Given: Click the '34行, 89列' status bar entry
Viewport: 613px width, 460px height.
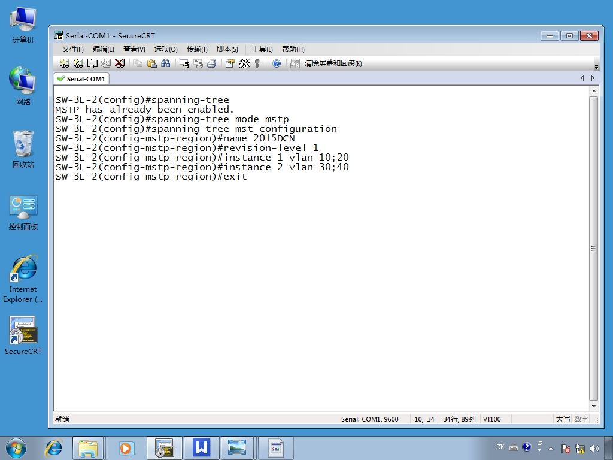Looking at the screenshot, I should [x=459, y=419].
